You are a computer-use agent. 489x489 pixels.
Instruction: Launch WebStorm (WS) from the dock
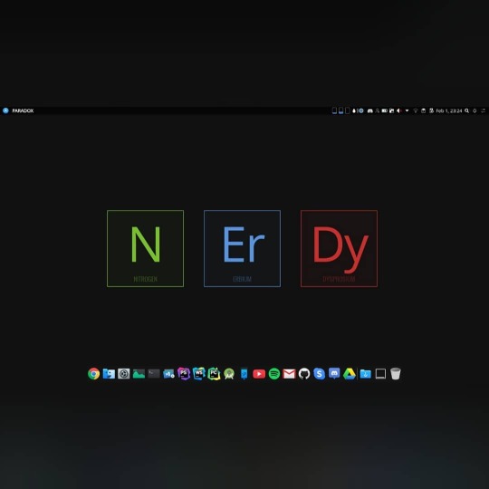pyautogui.click(x=198, y=374)
